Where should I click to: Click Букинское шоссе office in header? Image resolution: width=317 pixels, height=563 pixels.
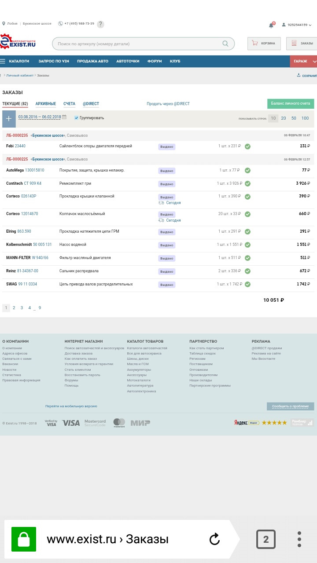click(x=37, y=24)
